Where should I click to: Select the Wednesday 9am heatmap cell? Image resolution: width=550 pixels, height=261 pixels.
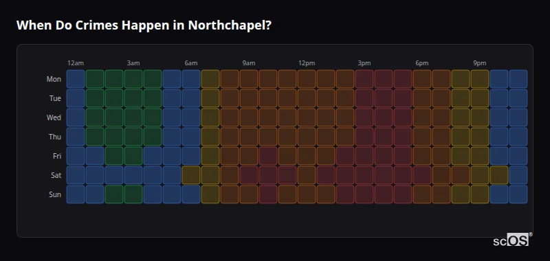(x=249, y=117)
